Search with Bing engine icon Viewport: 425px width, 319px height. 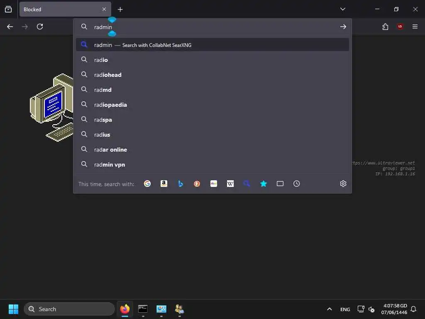tap(181, 184)
